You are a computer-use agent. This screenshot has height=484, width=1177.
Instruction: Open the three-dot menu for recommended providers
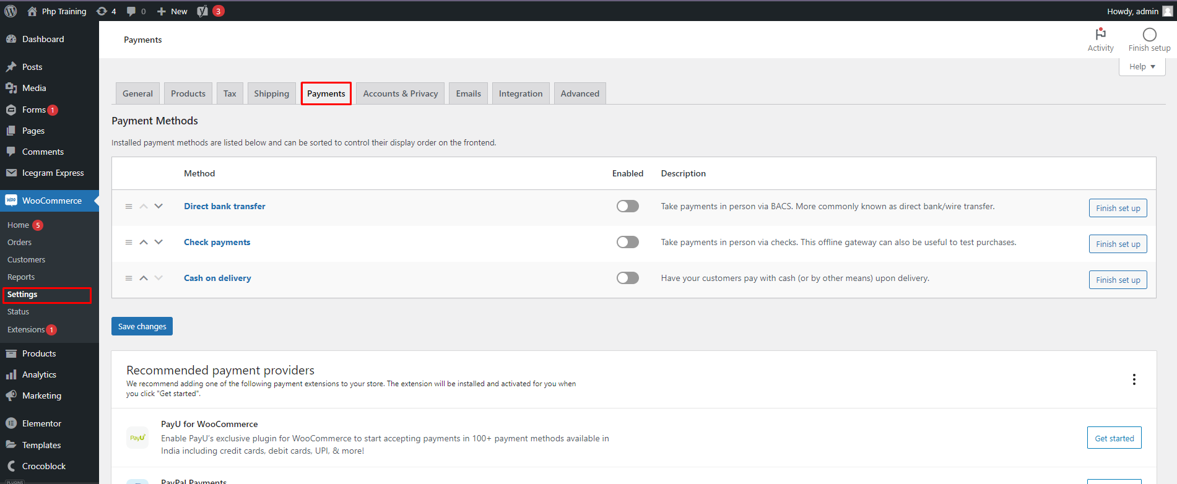tap(1134, 379)
